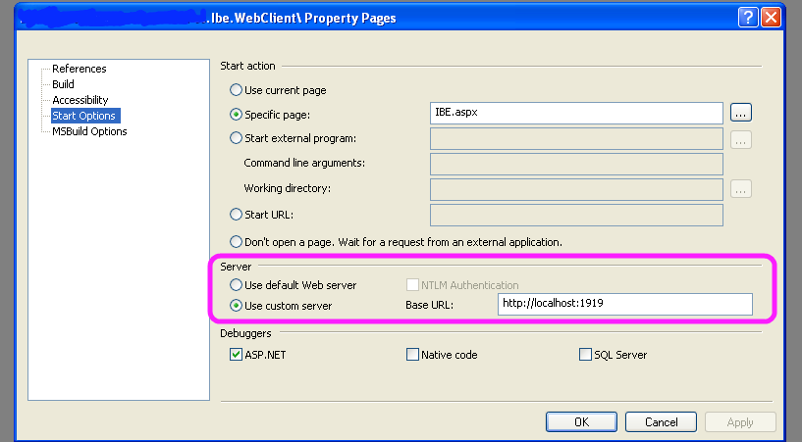The width and height of the screenshot is (802, 442).
Task: Open the Build property page
Action: (x=63, y=84)
